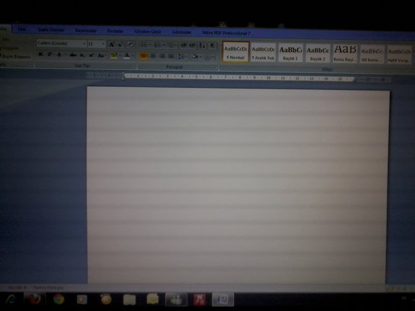Open the font size dropdown

point(103,44)
